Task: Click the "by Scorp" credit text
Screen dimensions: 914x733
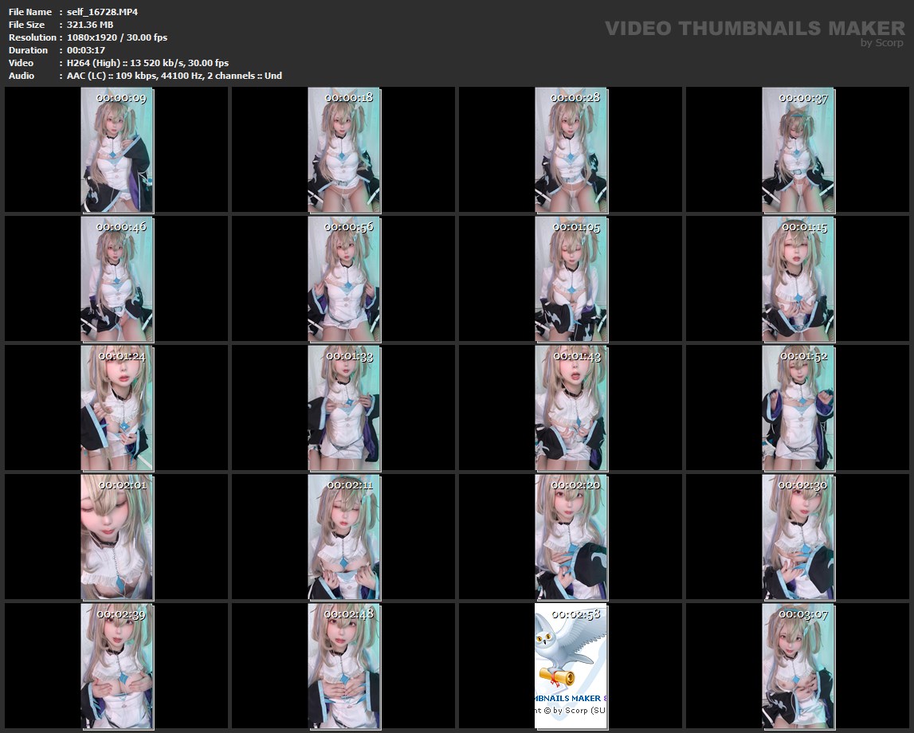Action: point(882,44)
